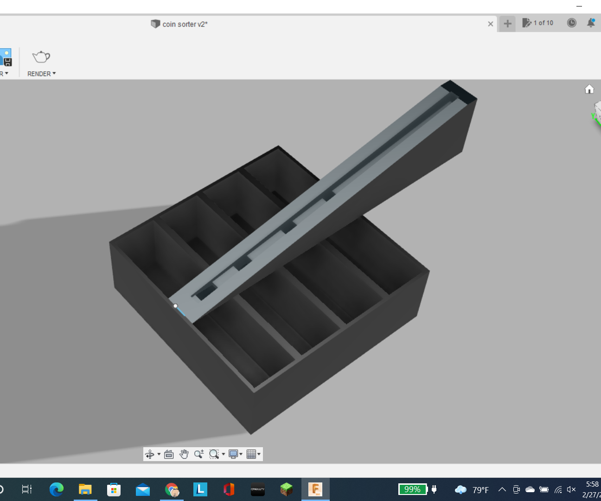Toggle the grid settings control
601x501 pixels.
(x=252, y=454)
